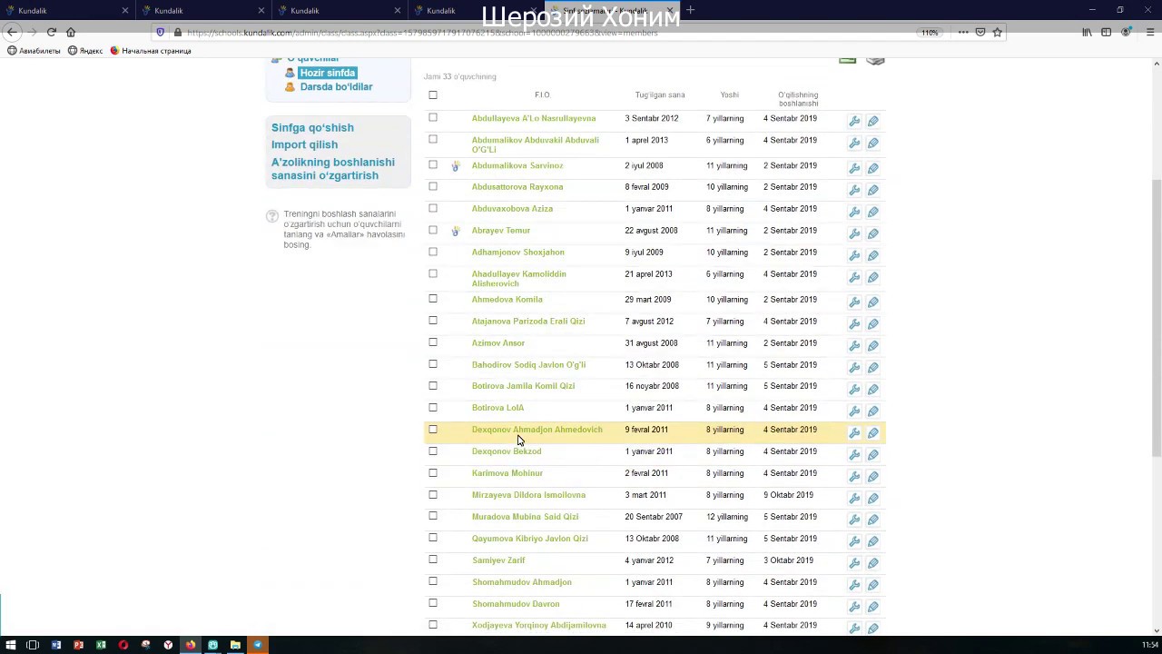Click edit pencil for Dexqonov Bekzod
The image size is (1162, 654).
click(x=872, y=454)
